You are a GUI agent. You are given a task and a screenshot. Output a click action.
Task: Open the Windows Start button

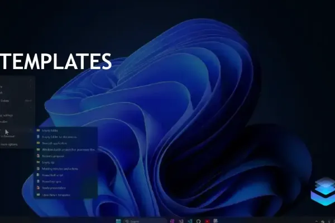pos(118,221)
